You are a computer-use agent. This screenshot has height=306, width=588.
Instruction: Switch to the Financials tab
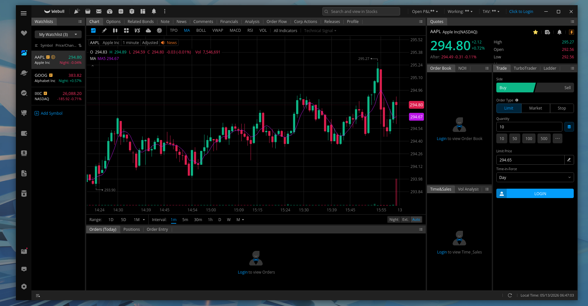pos(229,22)
